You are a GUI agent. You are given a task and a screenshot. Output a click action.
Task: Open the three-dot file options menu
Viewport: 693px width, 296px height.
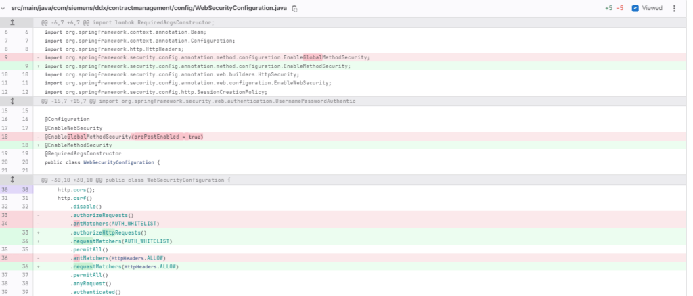[x=674, y=8]
